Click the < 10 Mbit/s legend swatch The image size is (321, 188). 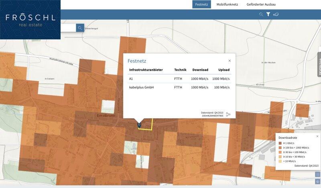pos(280,161)
